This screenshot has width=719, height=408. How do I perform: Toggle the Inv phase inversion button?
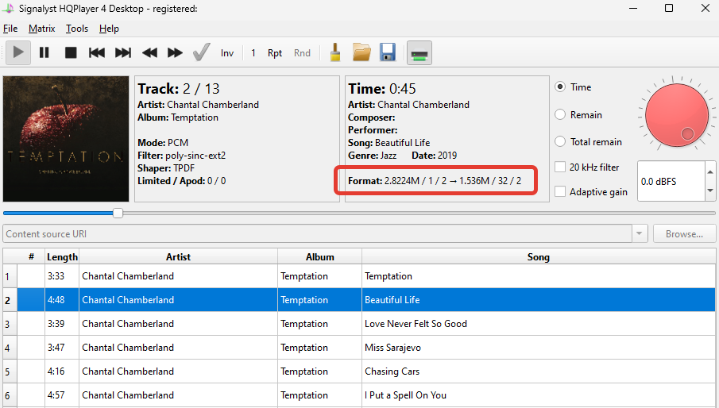(x=227, y=53)
